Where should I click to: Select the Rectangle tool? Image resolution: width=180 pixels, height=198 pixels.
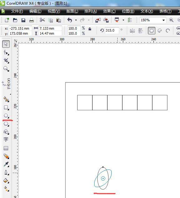tap(6, 107)
